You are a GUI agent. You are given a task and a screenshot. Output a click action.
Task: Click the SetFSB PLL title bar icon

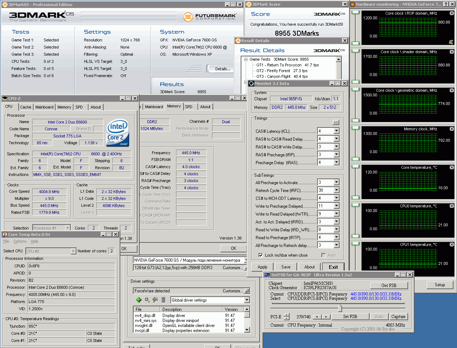pos(267,275)
